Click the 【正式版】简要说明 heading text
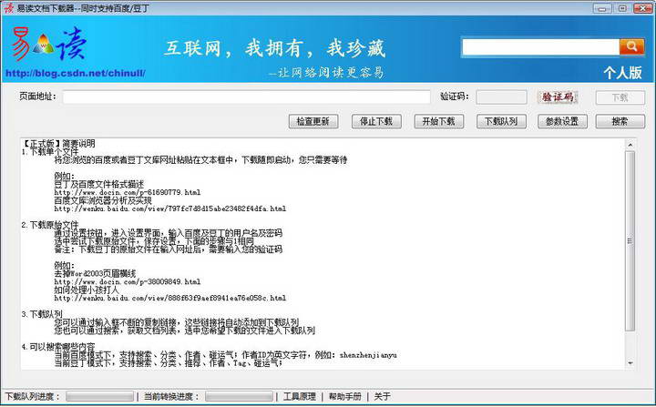This screenshot has height=407, width=656. tap(58, 144)
